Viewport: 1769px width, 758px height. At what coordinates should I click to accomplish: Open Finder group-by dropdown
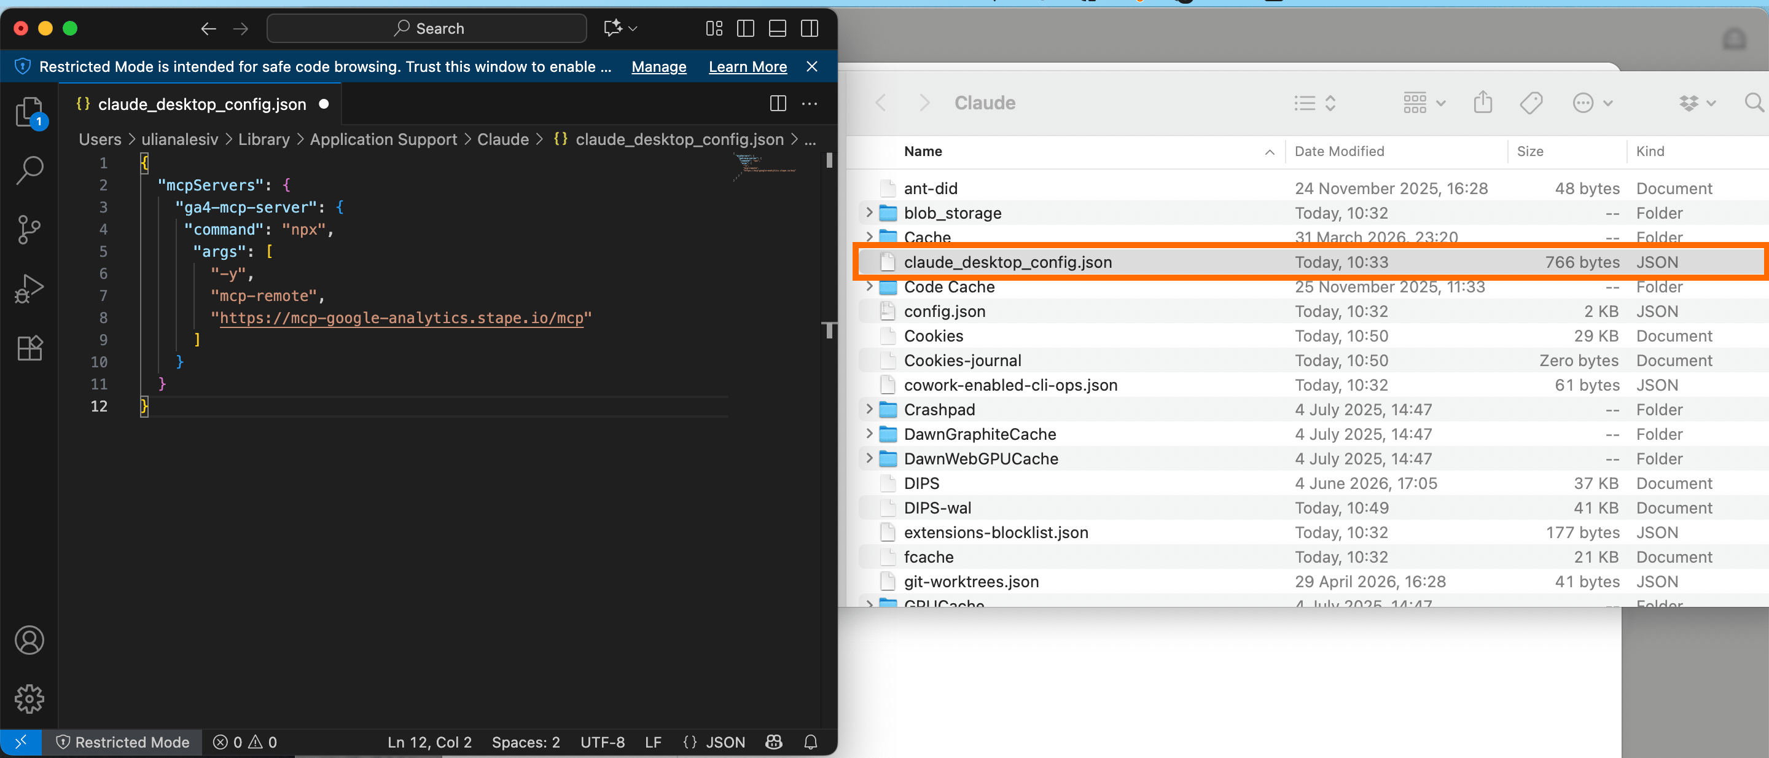click(1424, 103)
